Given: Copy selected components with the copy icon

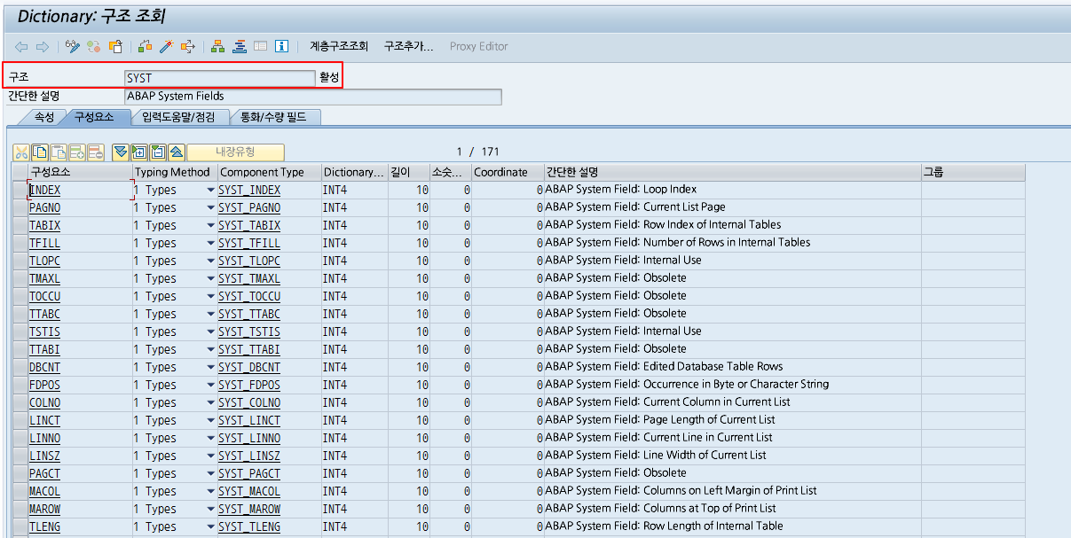Looking at the screenshot, I should point(39,152).
